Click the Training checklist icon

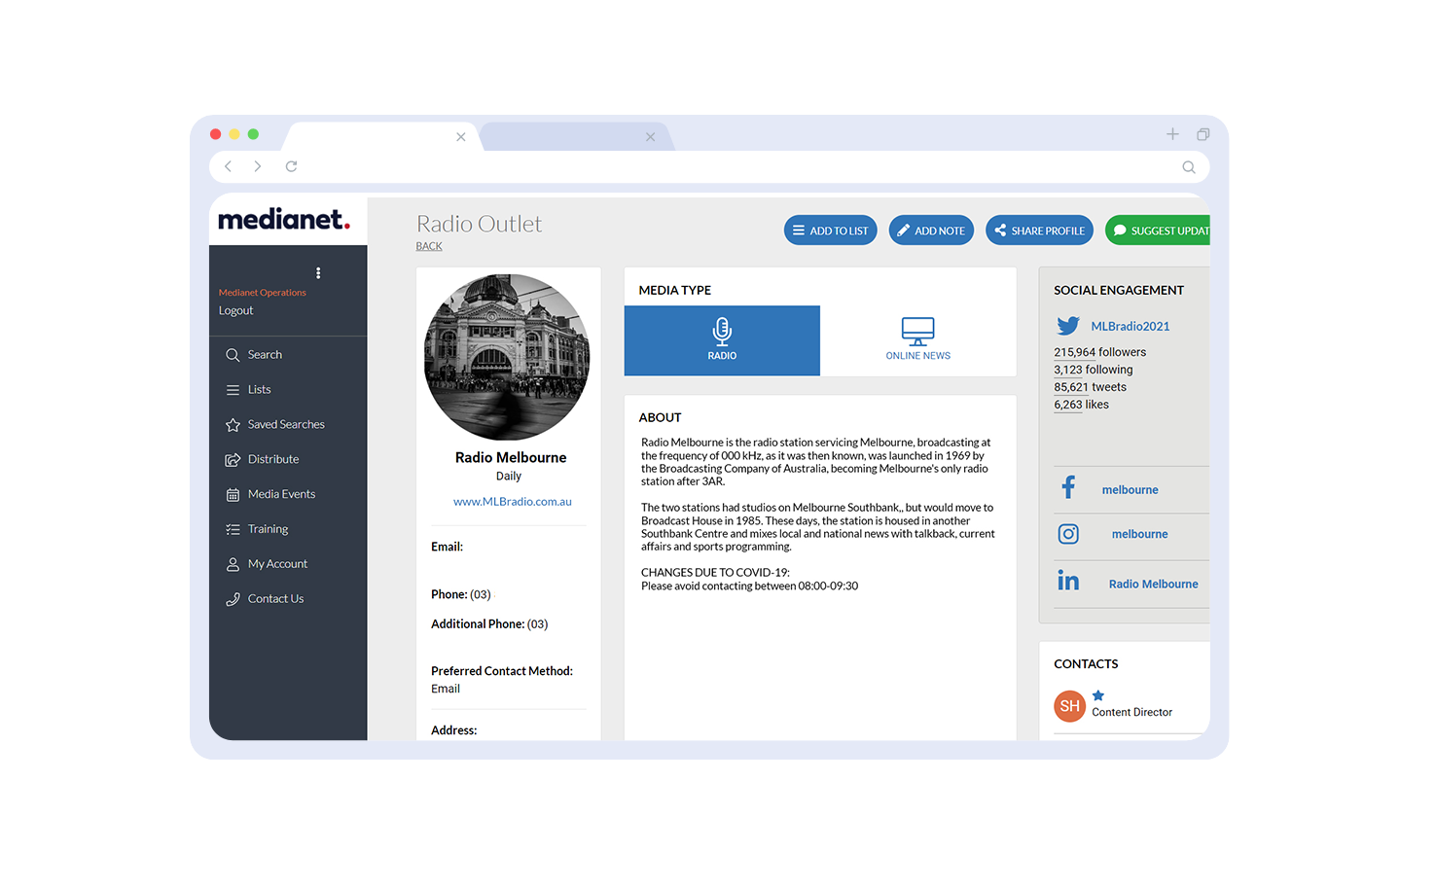[x=233, y=530]
